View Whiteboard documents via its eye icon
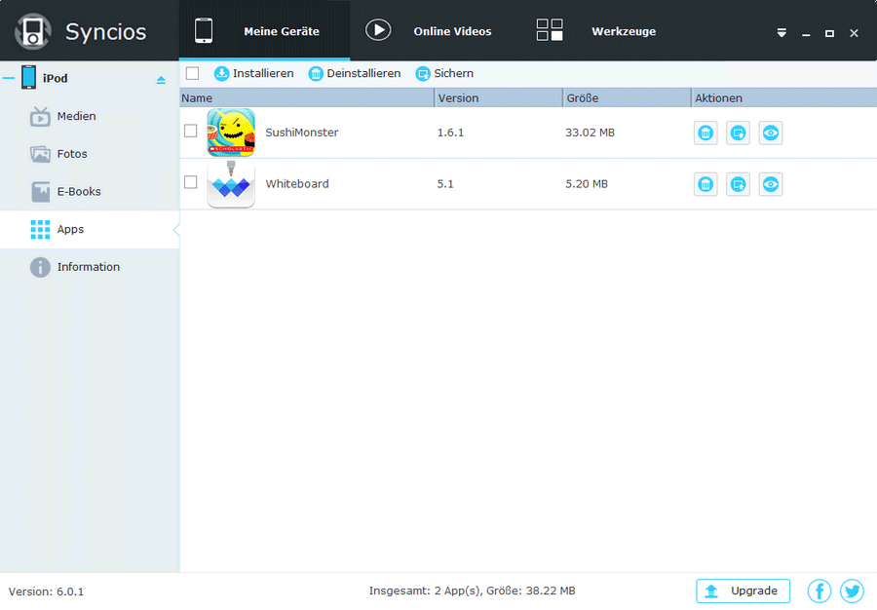 [771, 184]
